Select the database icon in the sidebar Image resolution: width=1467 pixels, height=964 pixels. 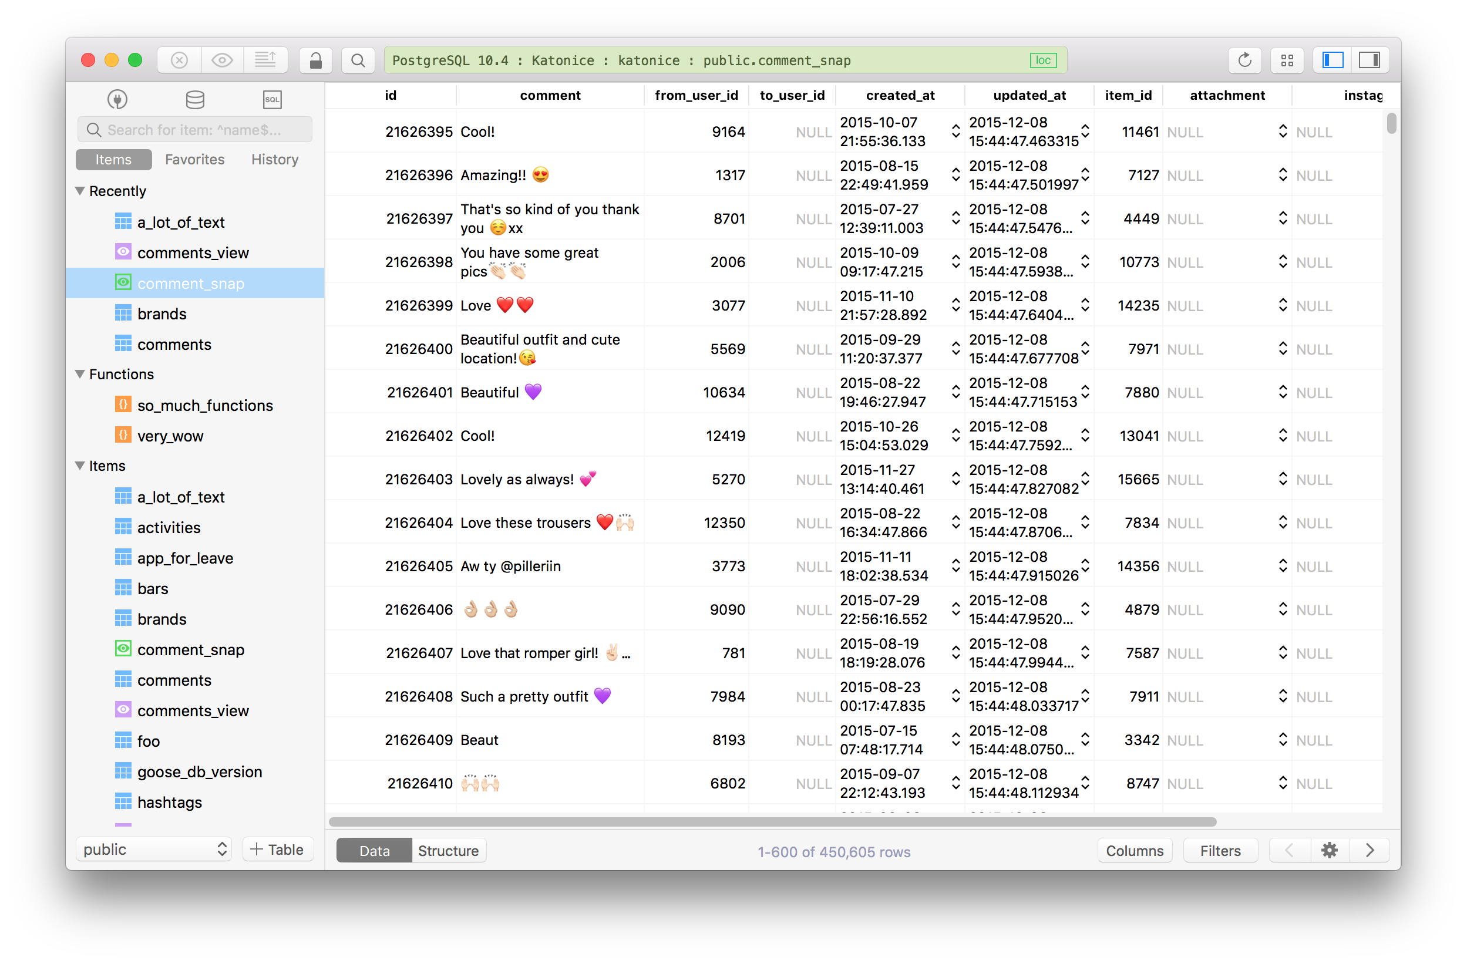(x=195, y=99)
